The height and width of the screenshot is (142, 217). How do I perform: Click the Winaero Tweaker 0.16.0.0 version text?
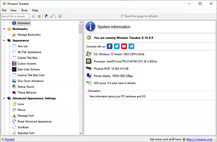coord(123,38)
